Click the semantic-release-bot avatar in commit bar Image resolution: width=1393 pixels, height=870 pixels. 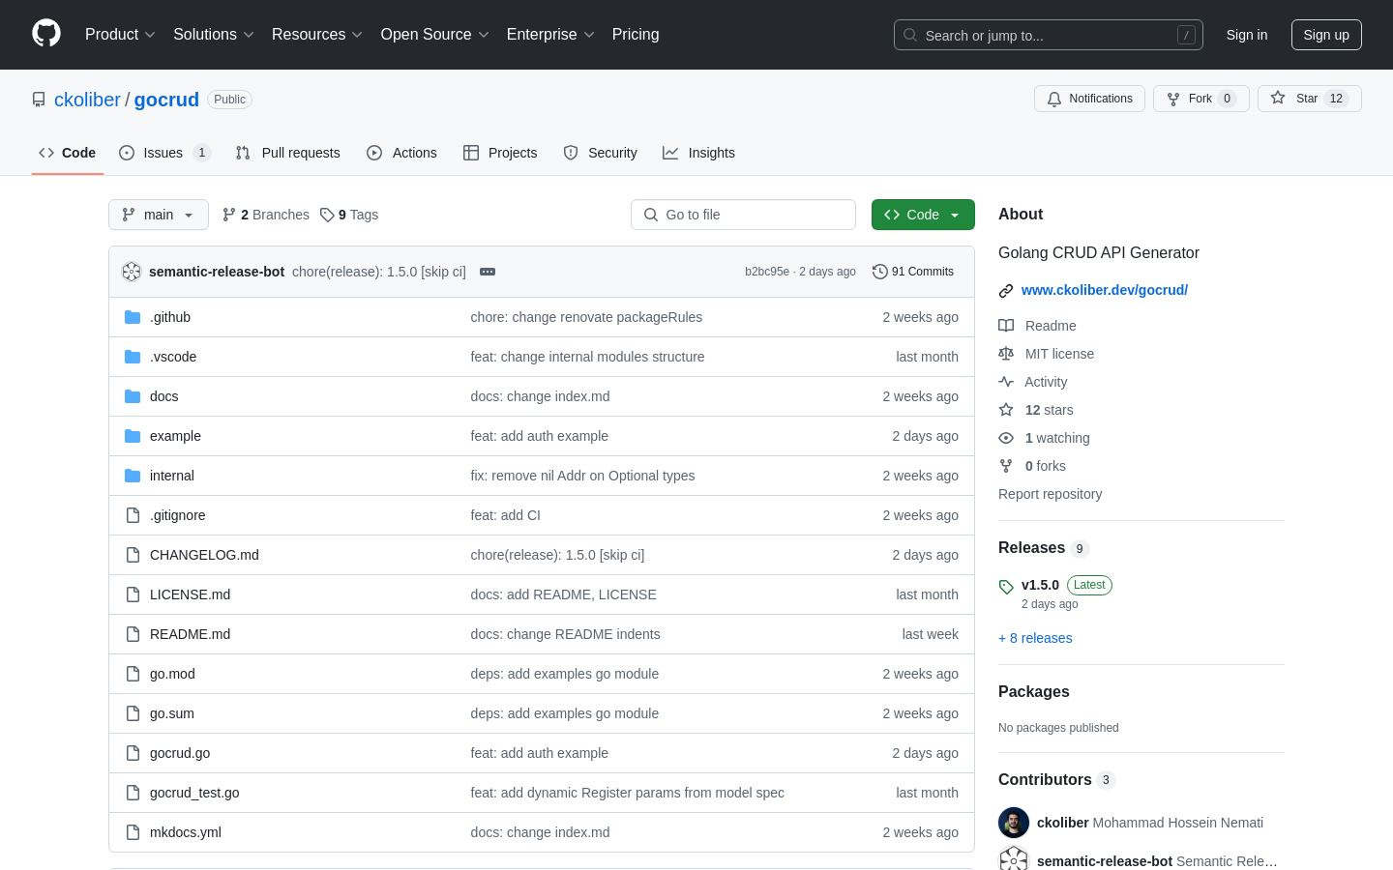[132, 272]
